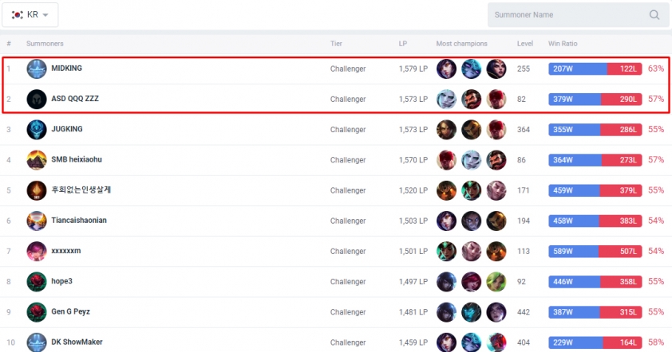
Task: Sort by the Win Ratio column header
Action: (x=563, y=44)
